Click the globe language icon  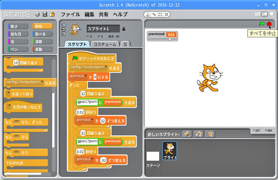pos(37,14)
